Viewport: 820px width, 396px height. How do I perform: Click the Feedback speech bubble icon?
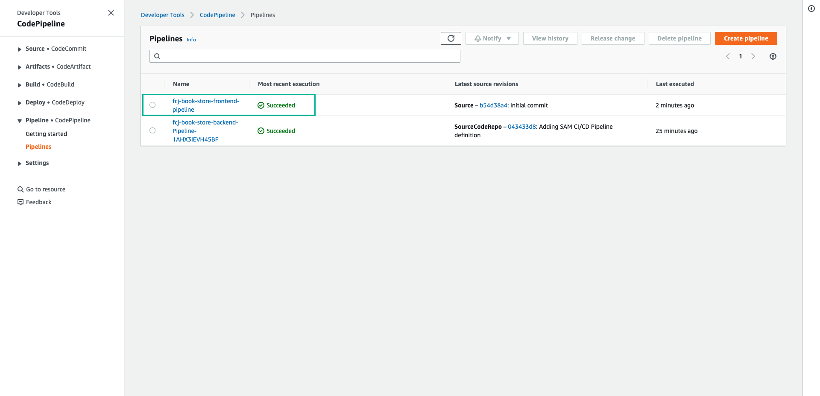click(x=20, y=202)
